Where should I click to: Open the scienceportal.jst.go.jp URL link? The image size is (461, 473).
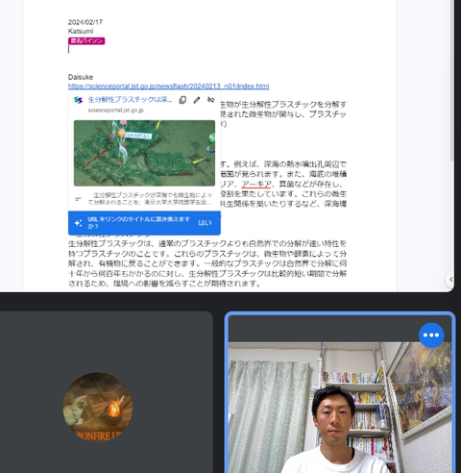[x=168, y=87]
